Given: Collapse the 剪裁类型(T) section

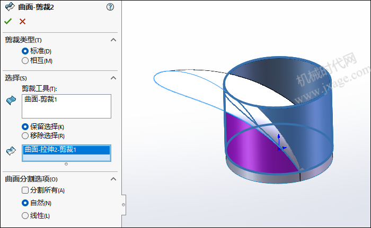Looking at the screenshot, I should [x=113, y=40].
